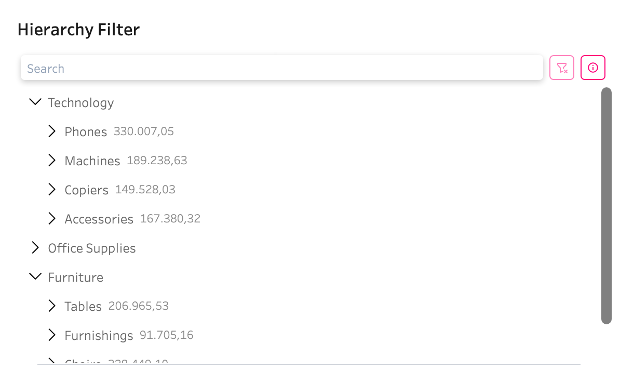
Task: Click the Search input field
Action: (x=281, y=68)
